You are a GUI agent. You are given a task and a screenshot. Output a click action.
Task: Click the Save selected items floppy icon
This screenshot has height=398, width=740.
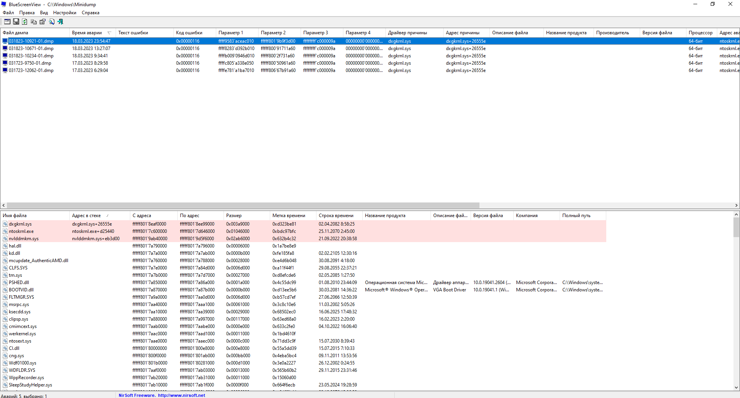(16, 22)
